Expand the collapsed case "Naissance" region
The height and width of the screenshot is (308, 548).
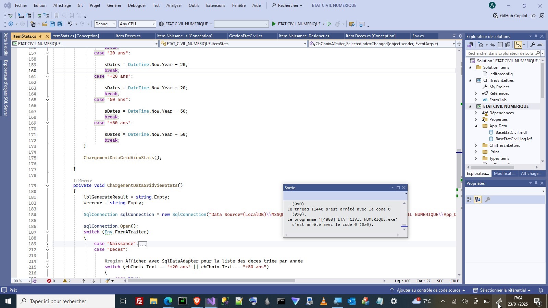pos(47,244)
